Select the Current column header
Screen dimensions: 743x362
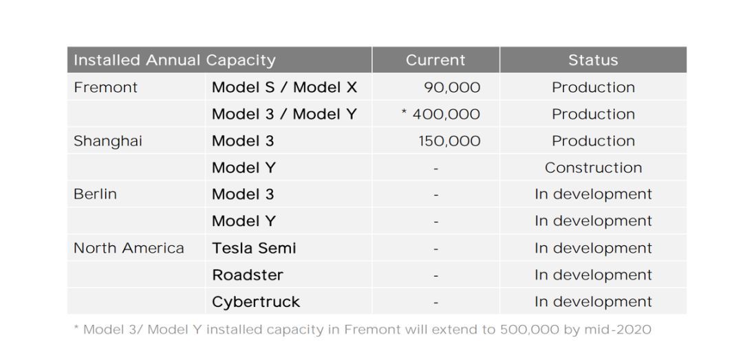[x=435, y=60]
